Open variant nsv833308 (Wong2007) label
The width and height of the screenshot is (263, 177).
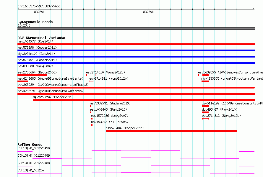point(35,66)
